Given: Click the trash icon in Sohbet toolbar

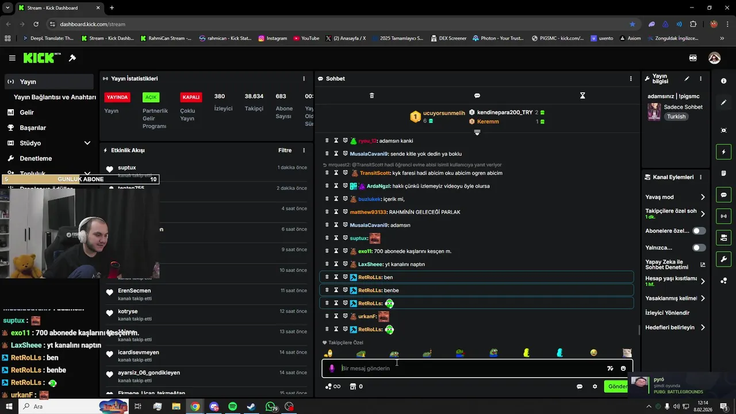Looking at the screenshot, I should 371,95.
